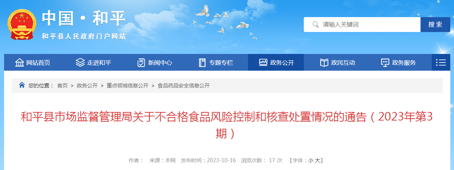The width and height of the screenshot is (454, 170).
Task: Click the national emblem logo
Action: coord(22,24)
